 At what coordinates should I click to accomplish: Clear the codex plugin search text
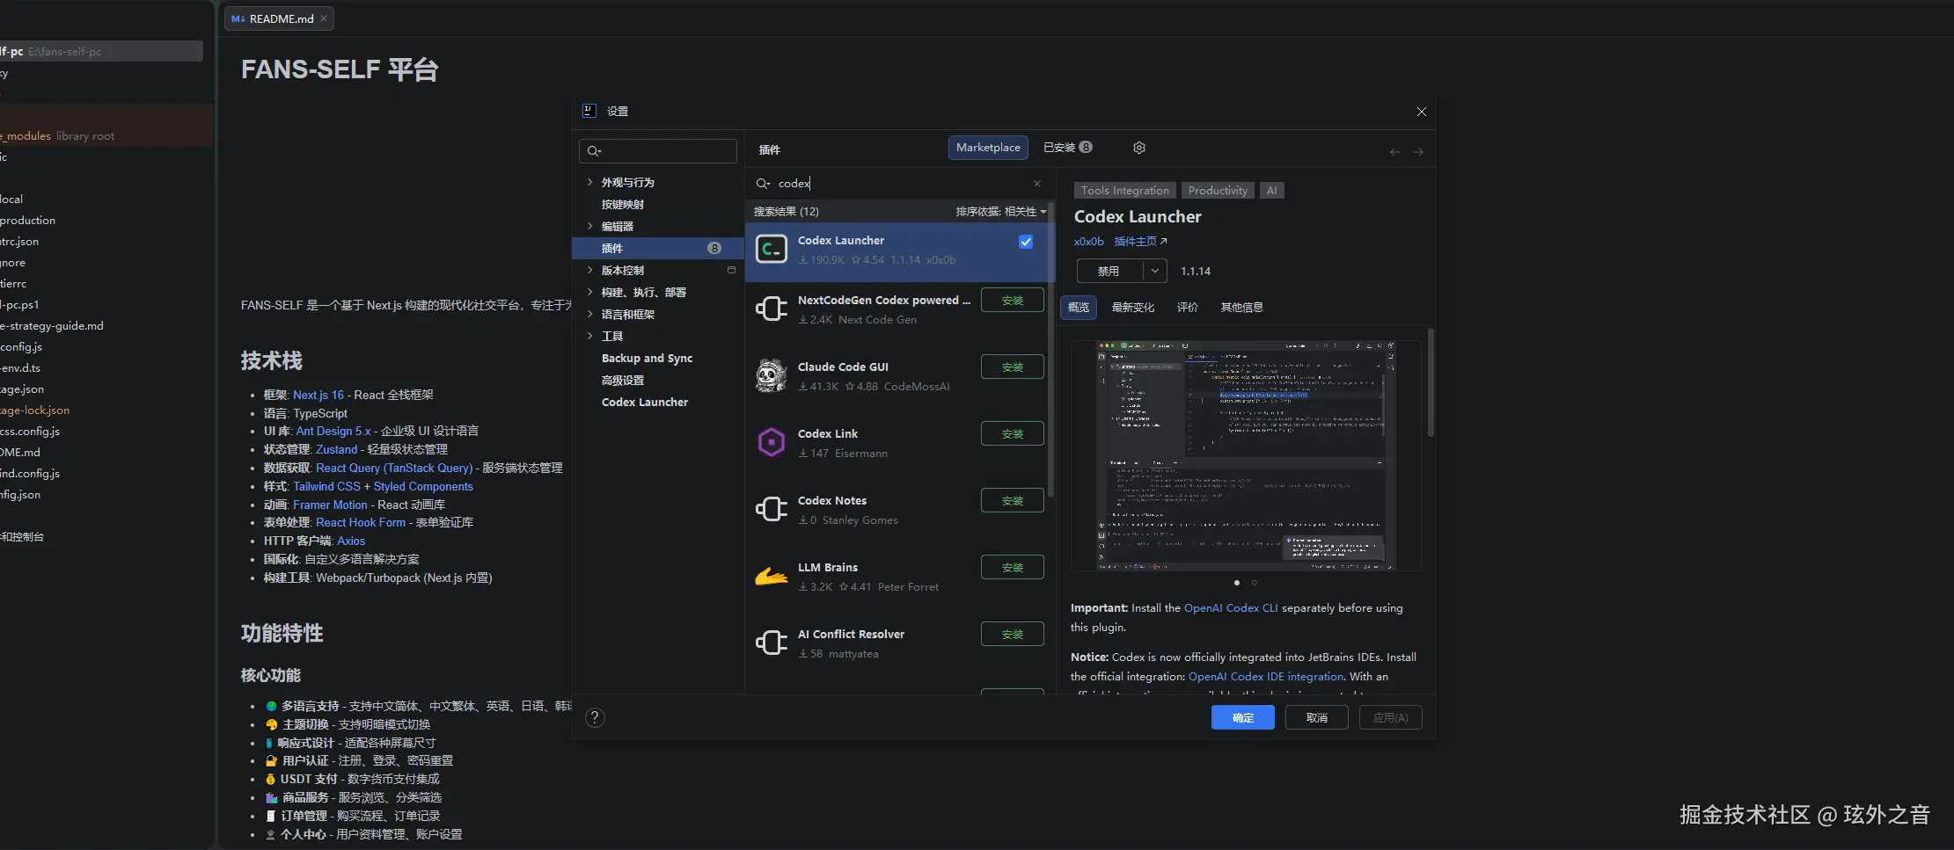pyautogui.click(x=1037, y=184)
